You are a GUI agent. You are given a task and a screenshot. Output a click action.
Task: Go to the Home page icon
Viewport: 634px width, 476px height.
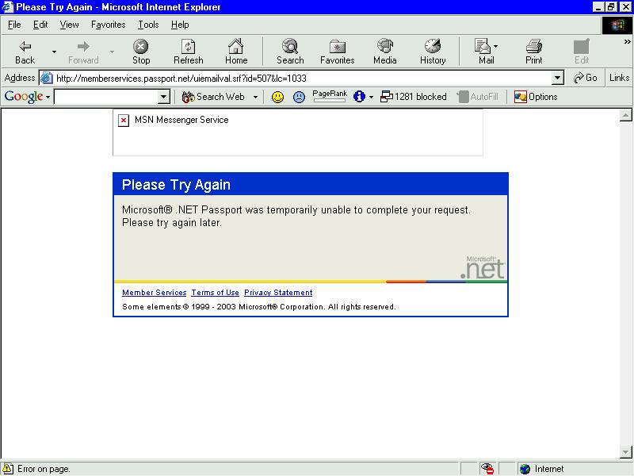(236, 52)
